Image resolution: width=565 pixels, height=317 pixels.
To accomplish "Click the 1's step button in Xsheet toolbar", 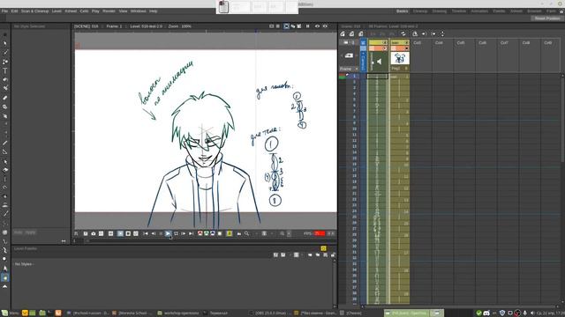I will pos(373,33).
